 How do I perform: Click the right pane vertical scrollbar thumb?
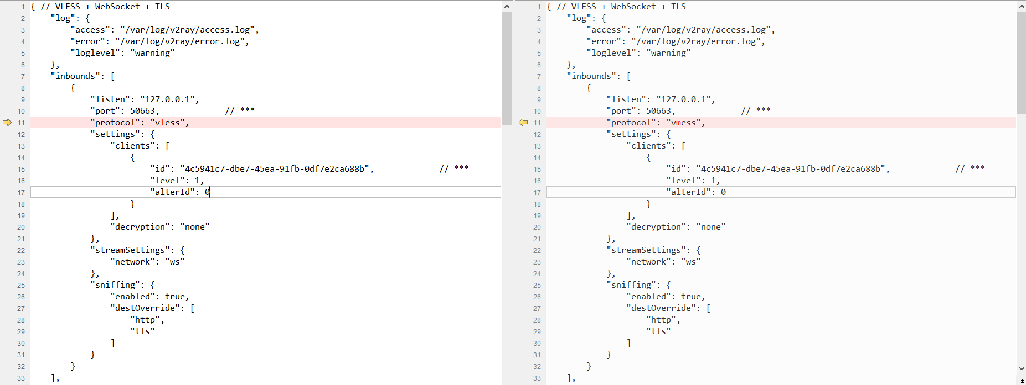click(1021, 61)
